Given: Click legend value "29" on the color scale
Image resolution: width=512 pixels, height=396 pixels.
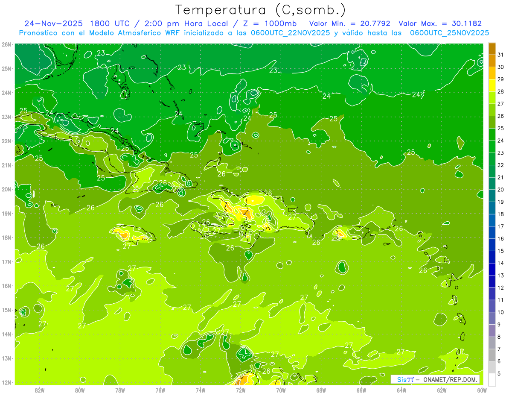Looking at the screenshot, I should [x=501, y=79].
